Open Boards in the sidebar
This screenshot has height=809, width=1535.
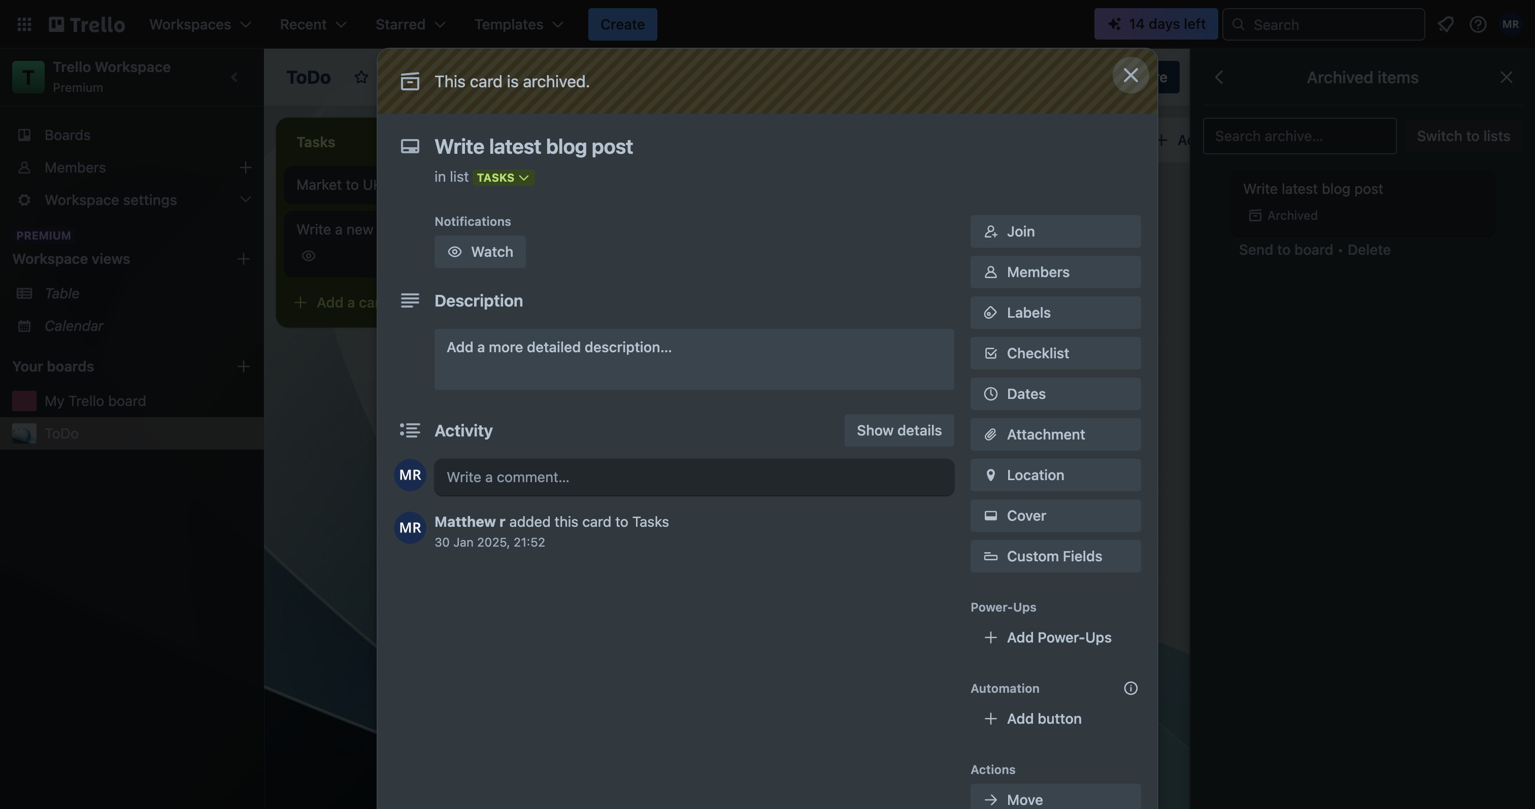pos(131,135)
